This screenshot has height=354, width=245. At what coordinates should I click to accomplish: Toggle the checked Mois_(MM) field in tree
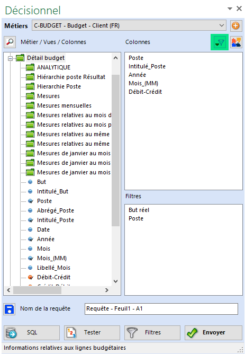pyautogui.click(x=31, y=258)
